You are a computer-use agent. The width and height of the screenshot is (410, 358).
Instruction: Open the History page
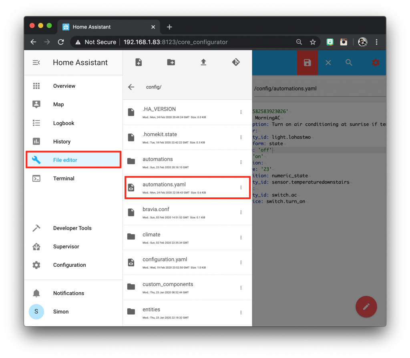pos(73,141)
